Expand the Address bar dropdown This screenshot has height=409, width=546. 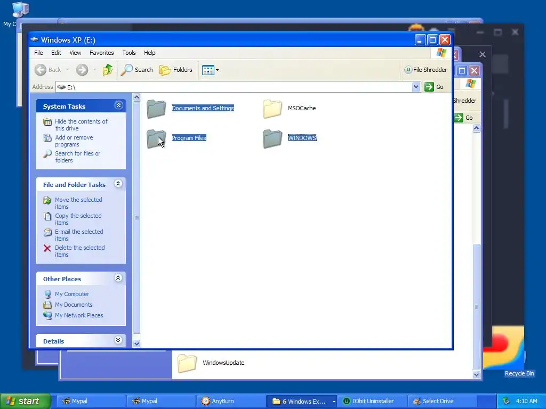[416, 87]
